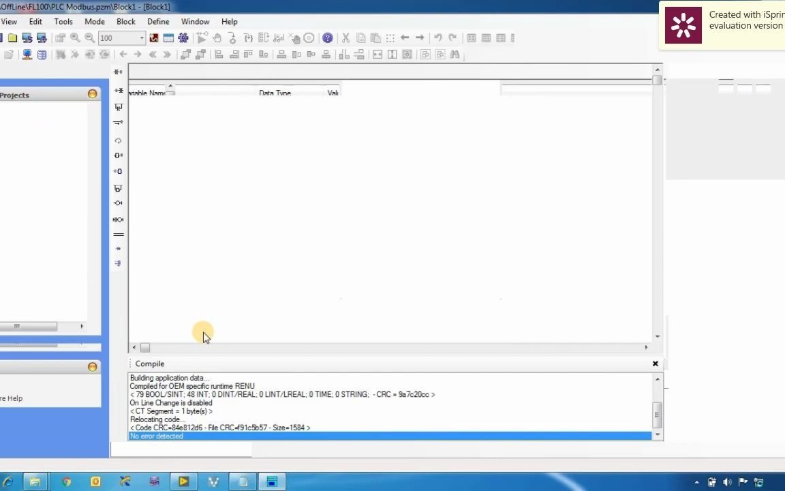Copy selection with the toolbar copy icon

pos(360,38)
